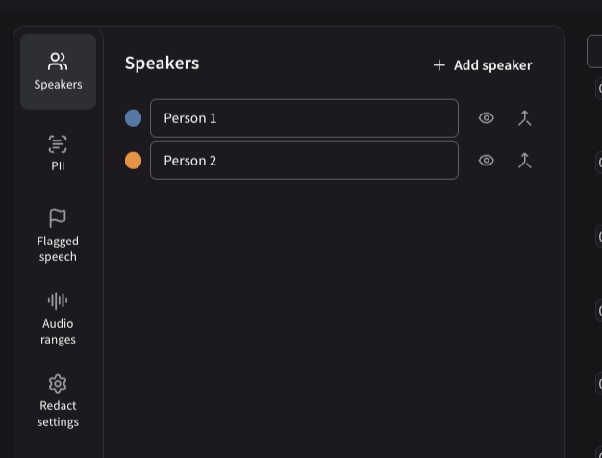Open the Audio ranges waveform icon
The width and height of the screenshot is (602, 458).
coord(58,300)
